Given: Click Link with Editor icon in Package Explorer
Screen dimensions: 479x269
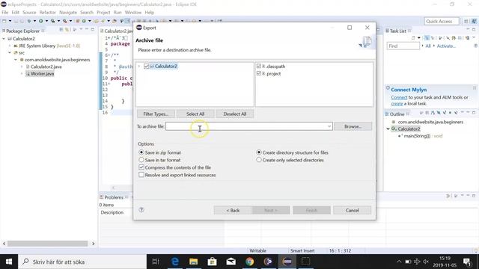Looking at the screenshot, I should tap(67, 30).
